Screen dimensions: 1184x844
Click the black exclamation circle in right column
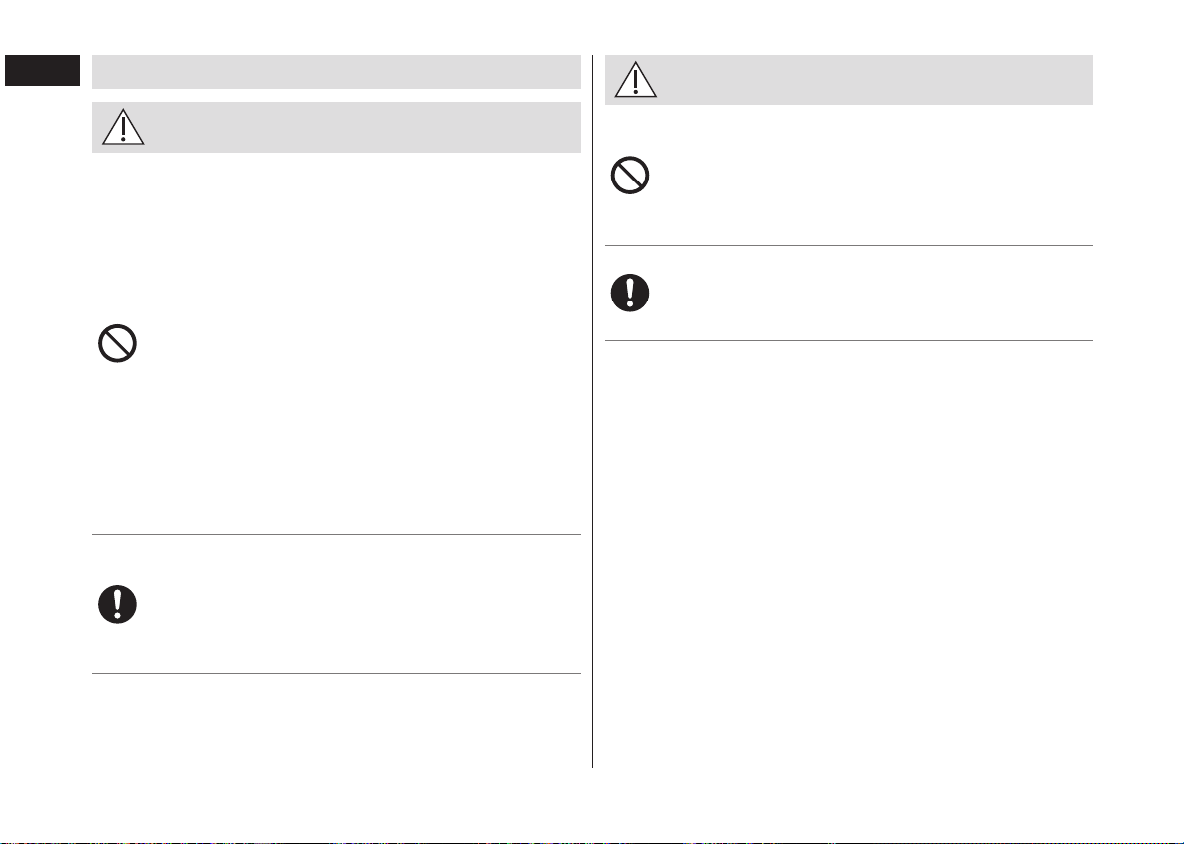click(x=630, y=293)
